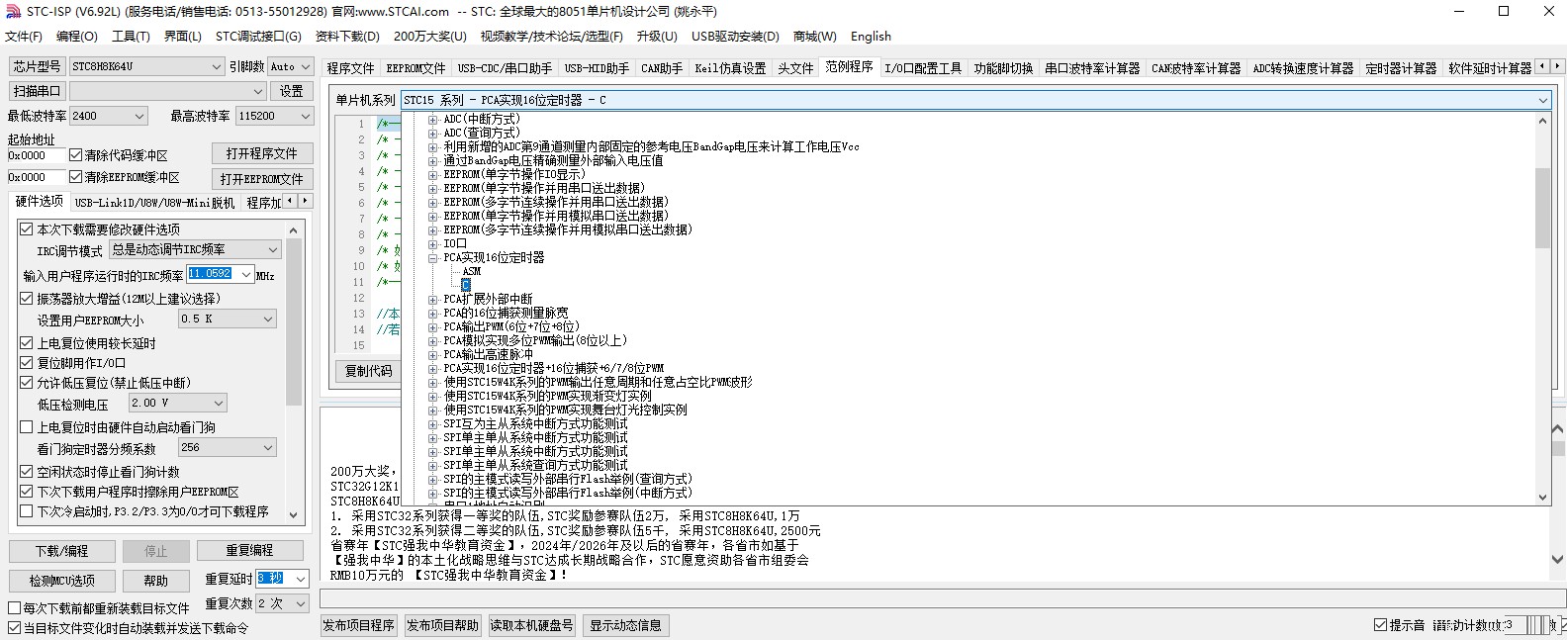Click the 打开EEPROM文件 button
Image resolution: width=1567 pixels, height=640 pixels.
click(x=262, y=179)
